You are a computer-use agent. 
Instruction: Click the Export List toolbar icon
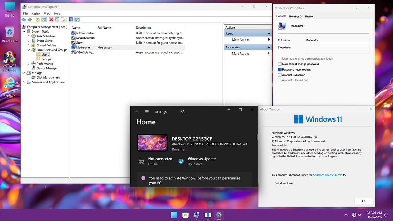[63, 20]
